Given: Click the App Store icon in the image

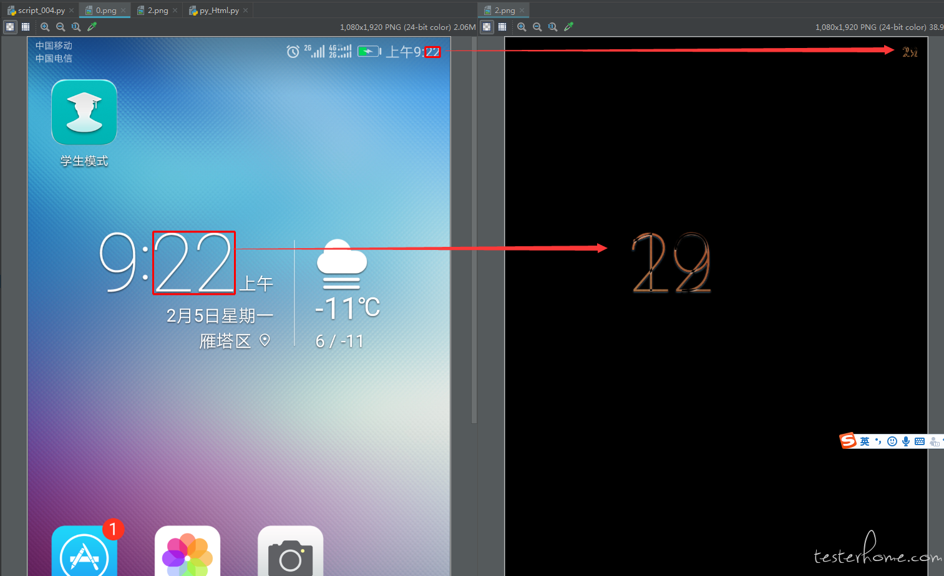Looking at the screenshot, I should pos(84,550).
